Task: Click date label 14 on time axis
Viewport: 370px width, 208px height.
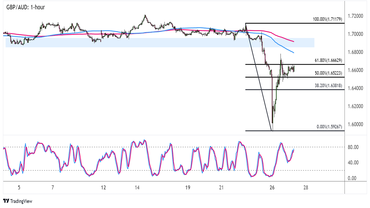Action: click(x=137, y=188)
